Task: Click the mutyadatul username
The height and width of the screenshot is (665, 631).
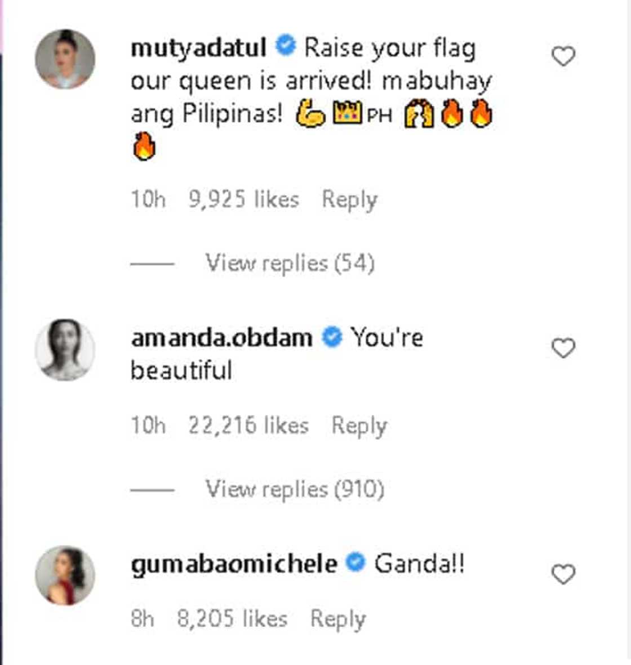Action: click(198, 48)
